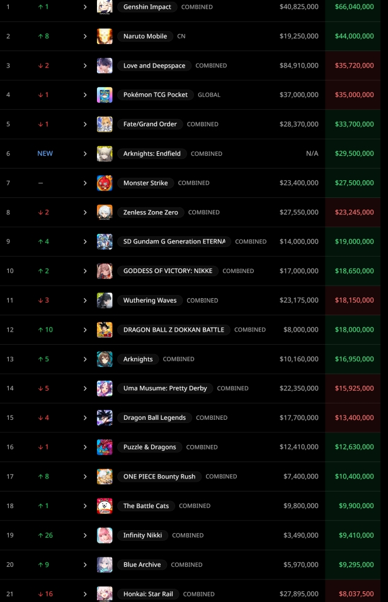Expand the Genshin Impact row chevron
388x602 pixels.
85,7
